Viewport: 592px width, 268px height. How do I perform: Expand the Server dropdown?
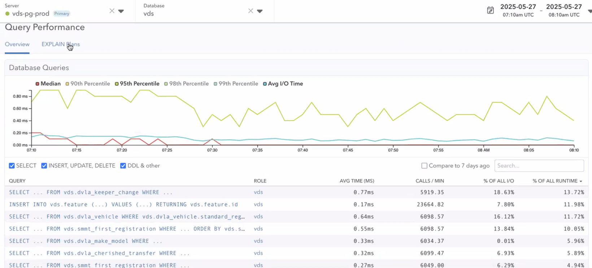[121, 11]
